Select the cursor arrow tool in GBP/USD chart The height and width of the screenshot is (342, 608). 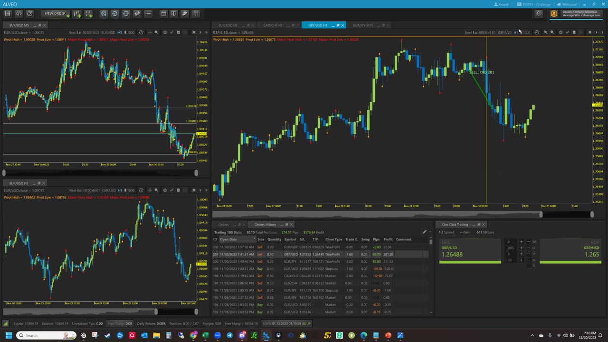545,32
